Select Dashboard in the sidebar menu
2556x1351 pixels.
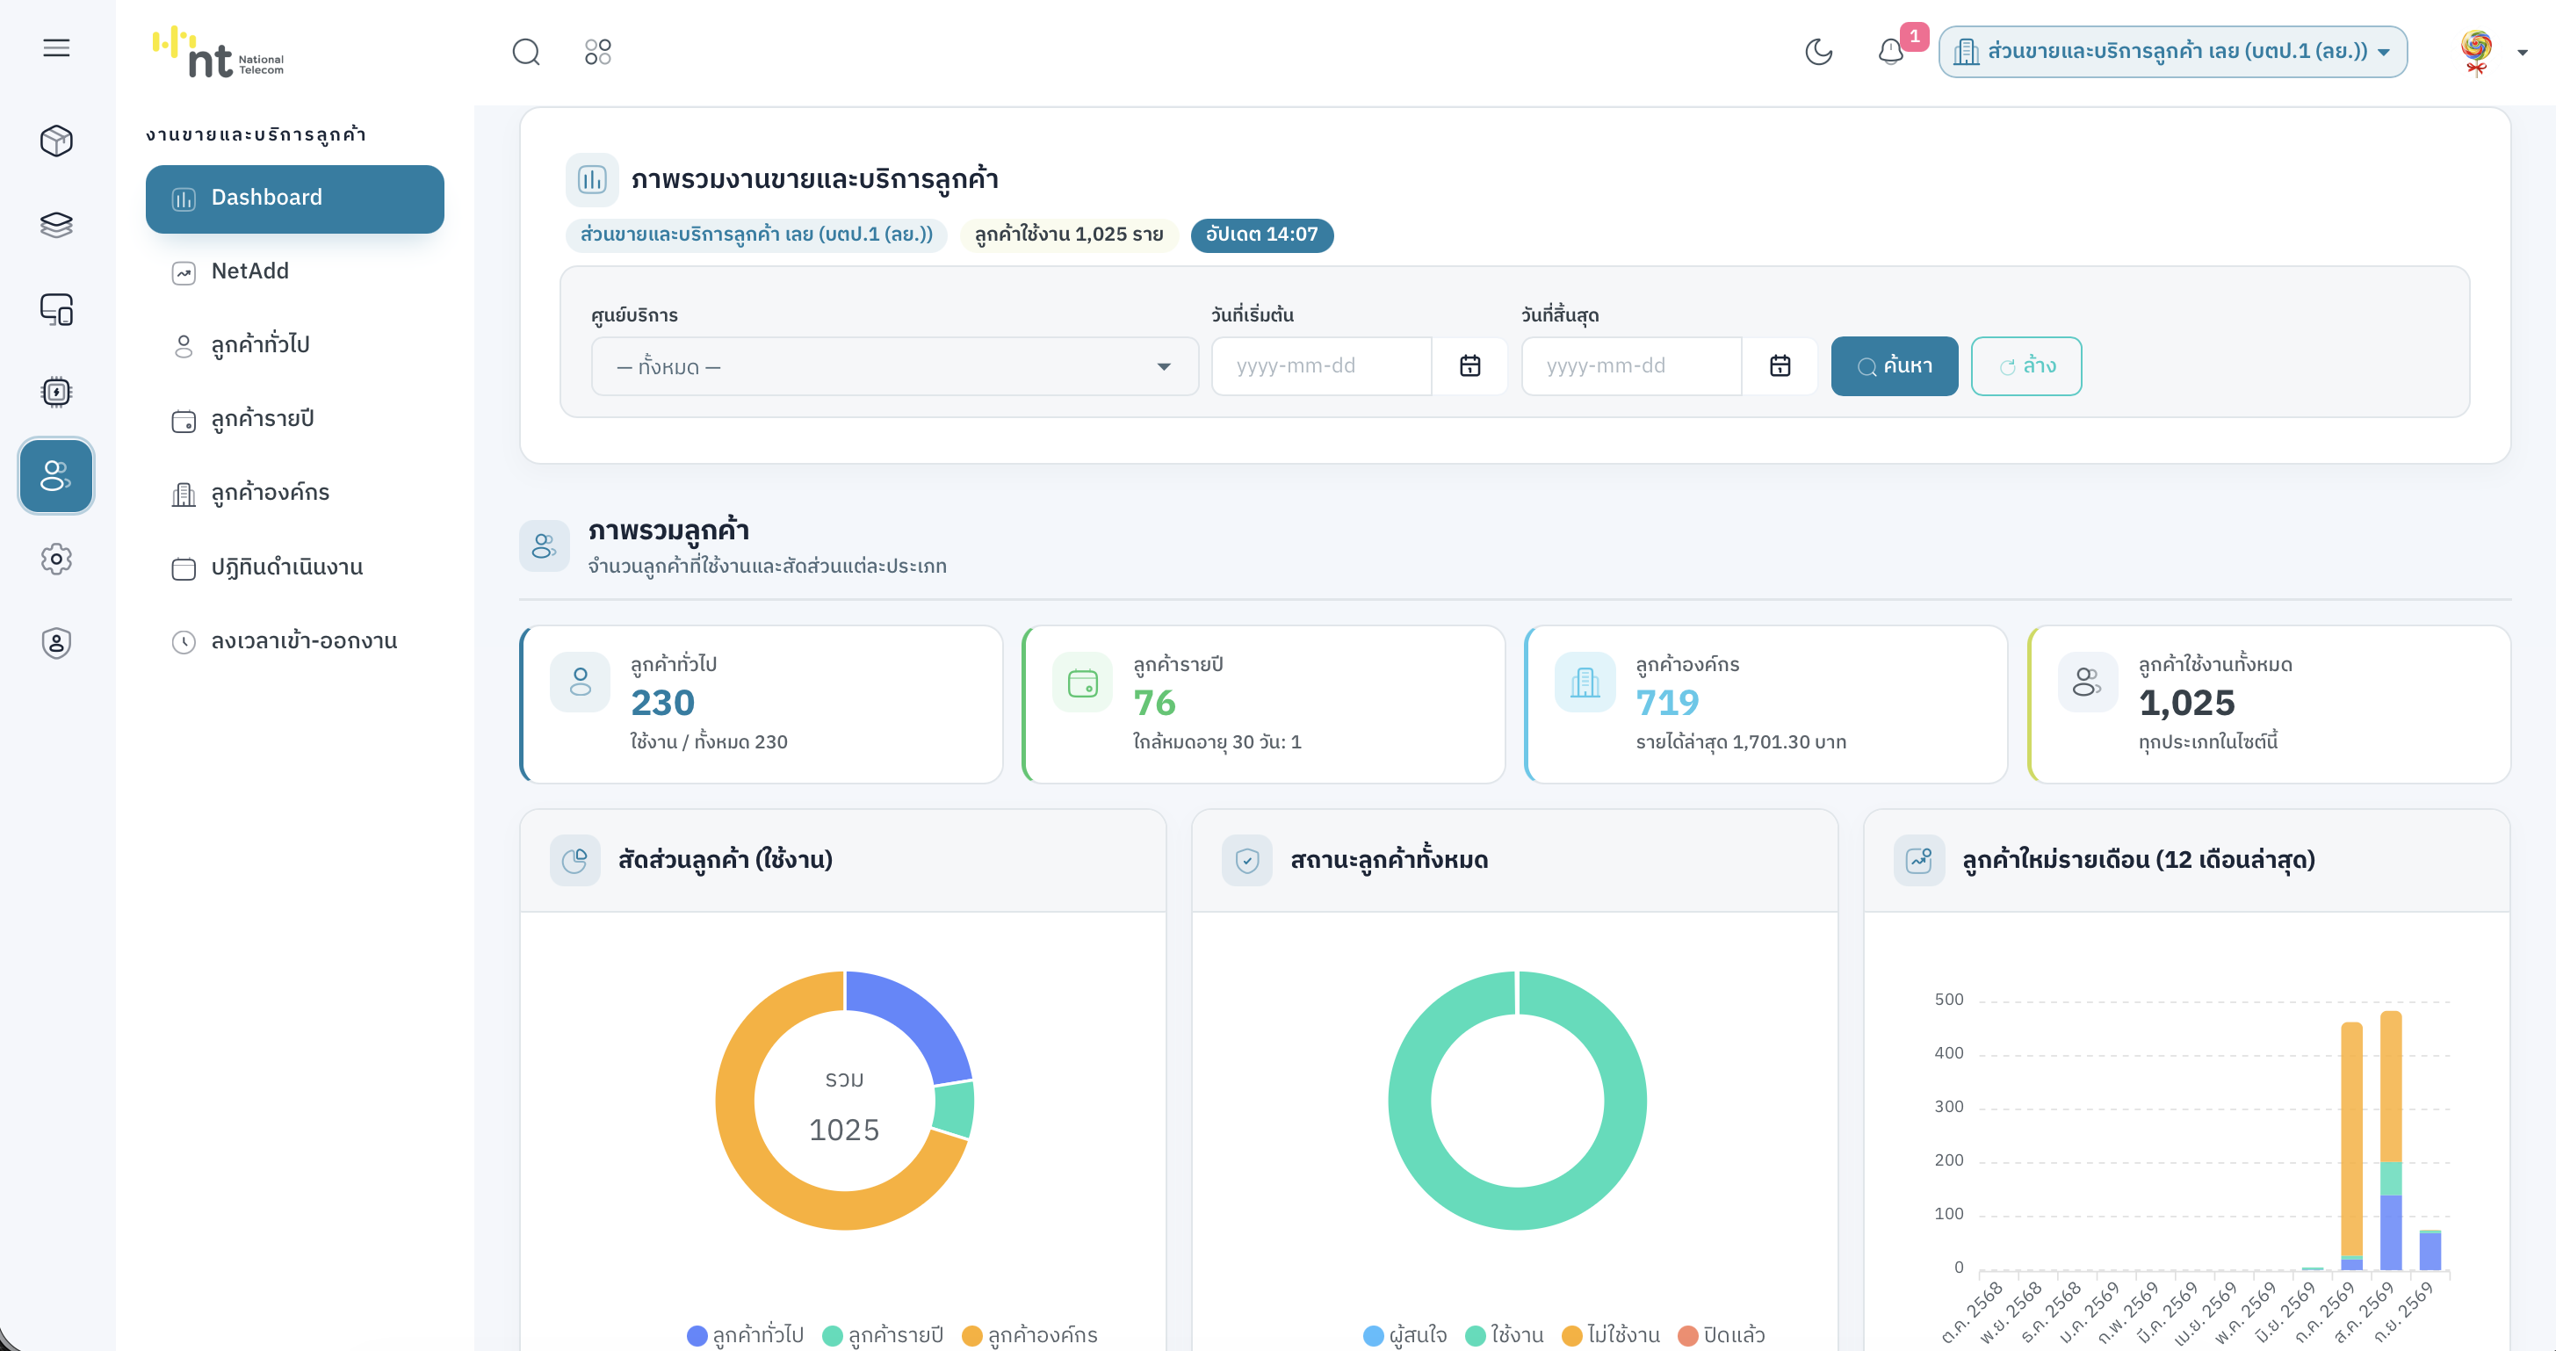[295, 199]
